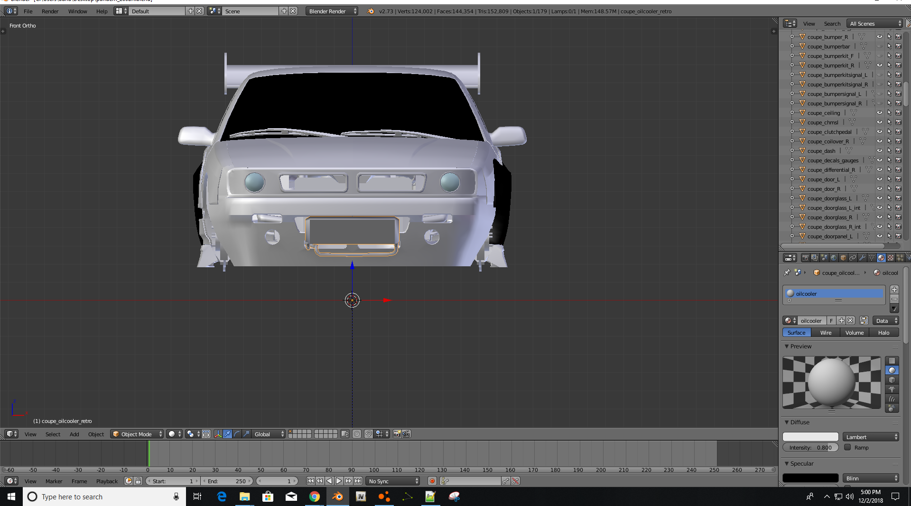Open the Object Mode dropdown

click(x=137, y=434)
